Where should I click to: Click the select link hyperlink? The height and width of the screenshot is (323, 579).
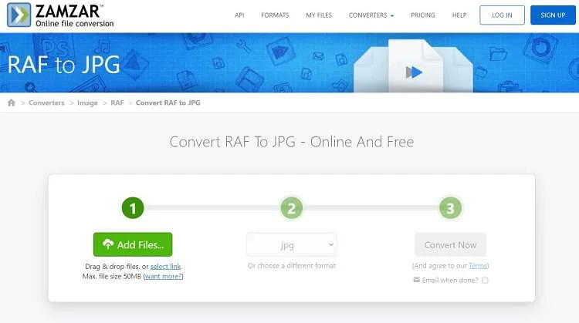165,266
